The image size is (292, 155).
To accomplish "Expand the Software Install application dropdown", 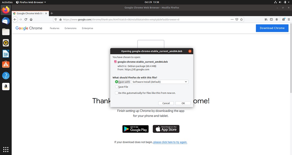I will point(160,82).
